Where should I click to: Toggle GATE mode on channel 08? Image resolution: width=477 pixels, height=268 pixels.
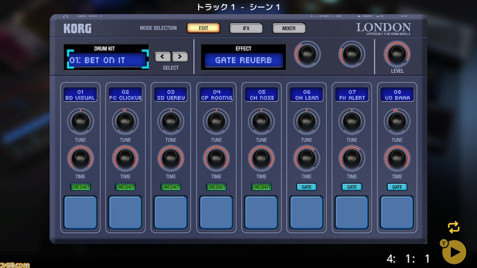(397, 187)
